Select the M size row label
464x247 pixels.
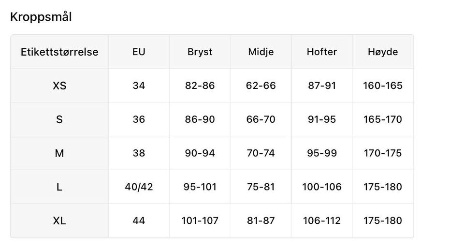coord(59,153)
